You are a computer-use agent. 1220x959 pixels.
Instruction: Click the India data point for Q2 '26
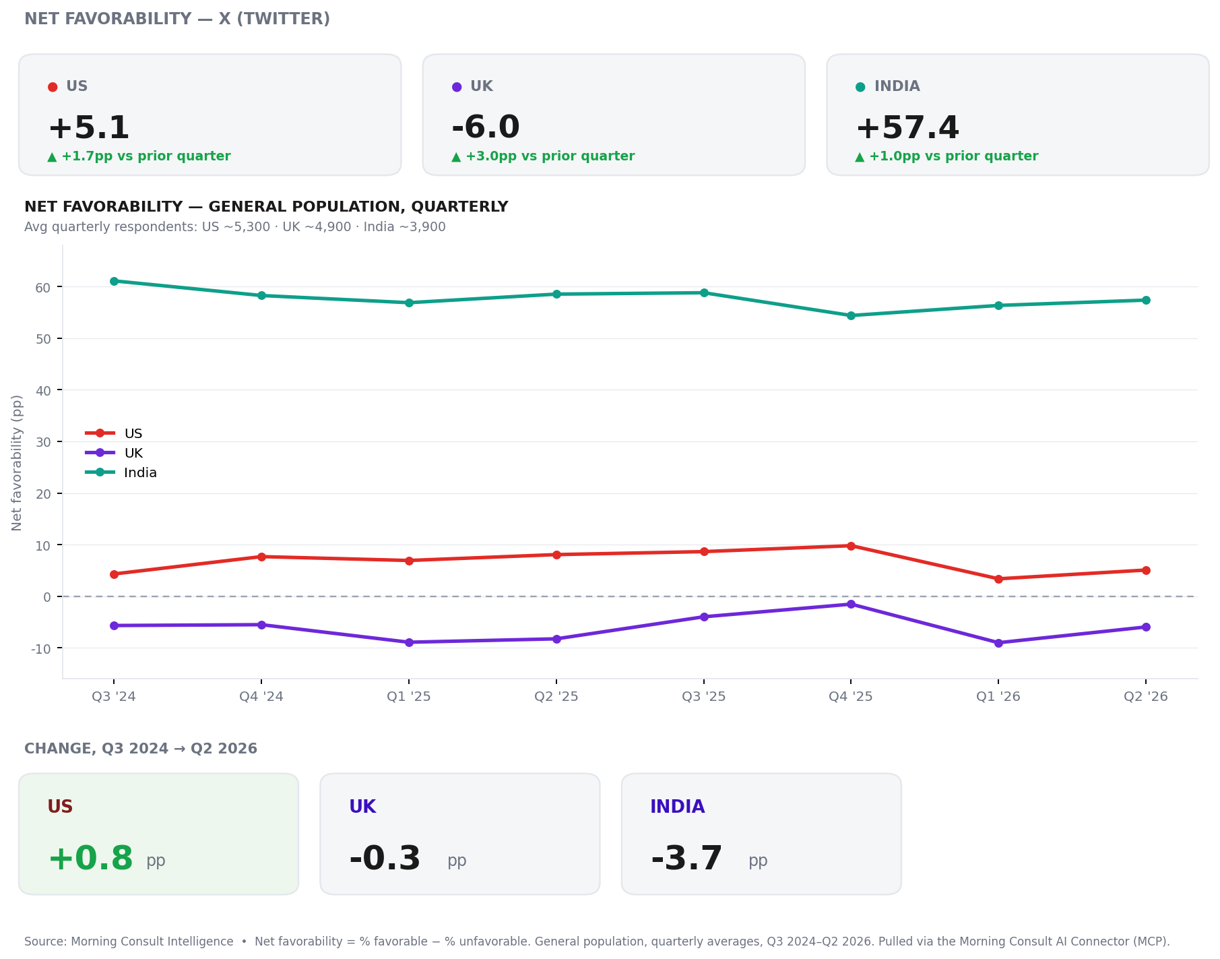(x=1146, y=300)
